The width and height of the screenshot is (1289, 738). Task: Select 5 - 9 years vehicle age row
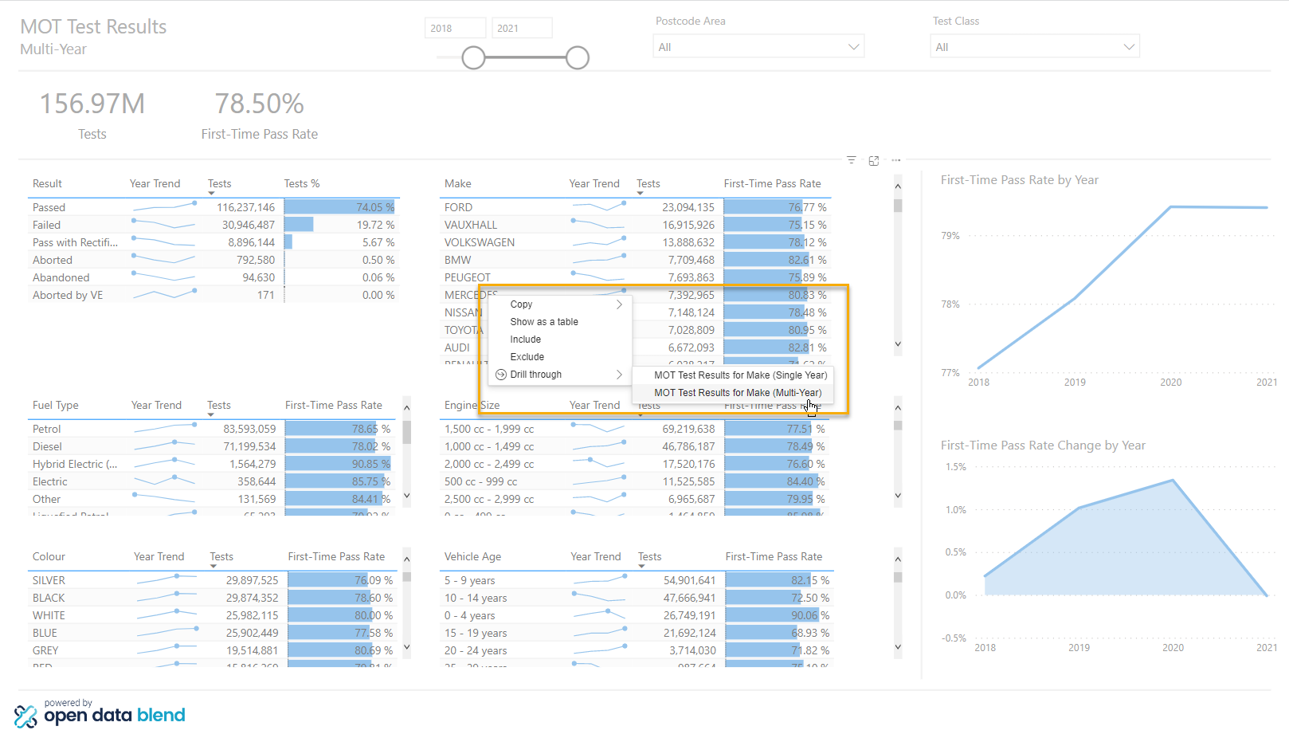pyautogui.click(x=636, y=580)
